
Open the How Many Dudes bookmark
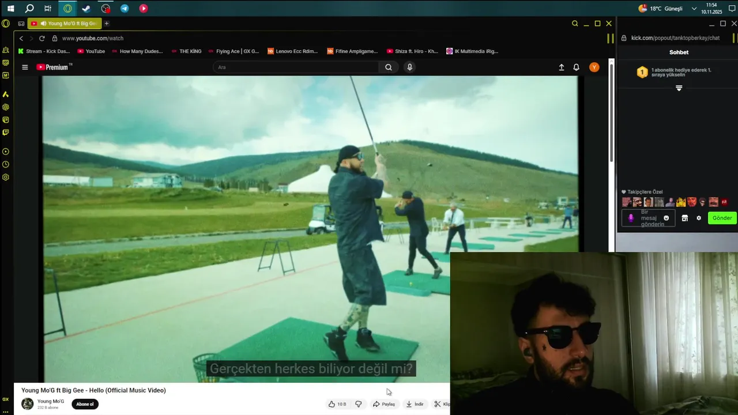tap(137, 51)
